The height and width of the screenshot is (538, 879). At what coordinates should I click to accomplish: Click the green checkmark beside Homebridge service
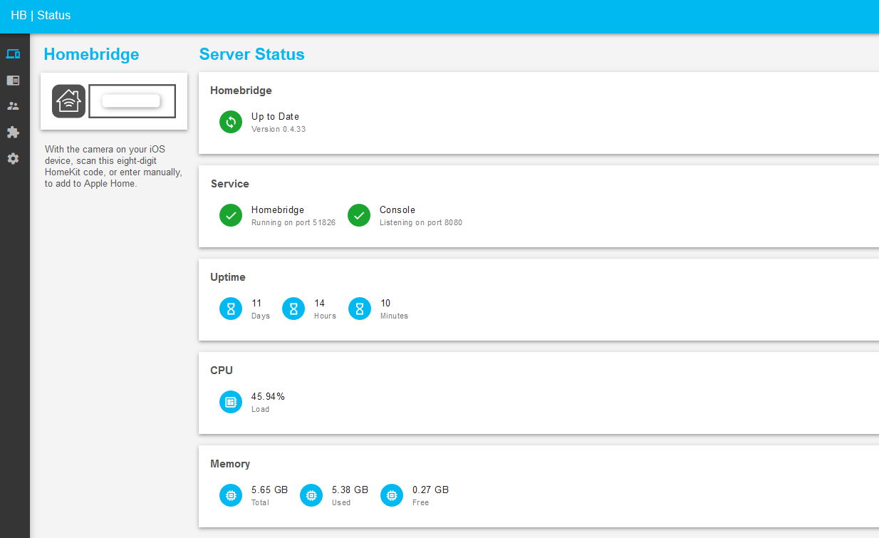pyautogui.click(x=231, y=215)
